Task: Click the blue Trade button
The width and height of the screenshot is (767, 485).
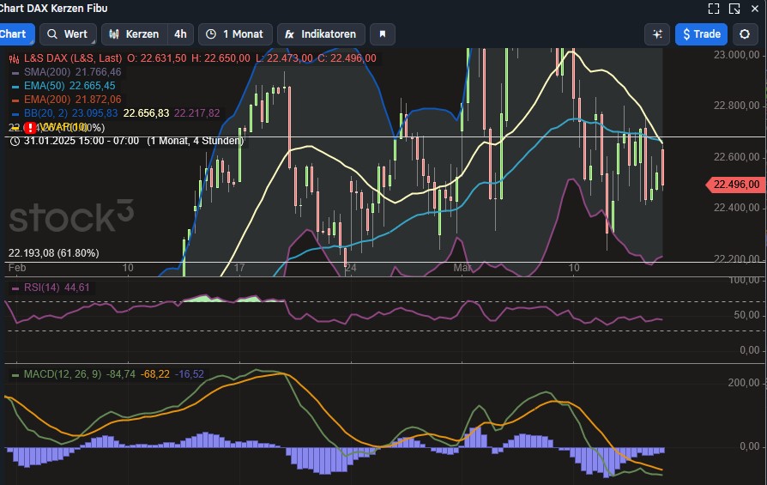Action: (x=701, y=34)
